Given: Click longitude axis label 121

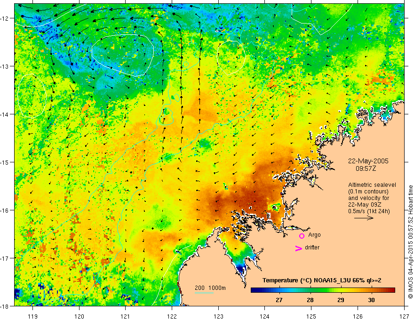Looking at the screenshot, I should pos(126,316).
